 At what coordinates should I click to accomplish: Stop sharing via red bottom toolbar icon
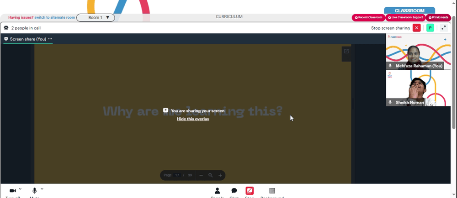click(250, 191)
